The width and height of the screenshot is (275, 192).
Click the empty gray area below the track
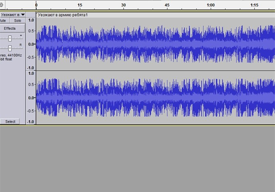tap(137, 159)
